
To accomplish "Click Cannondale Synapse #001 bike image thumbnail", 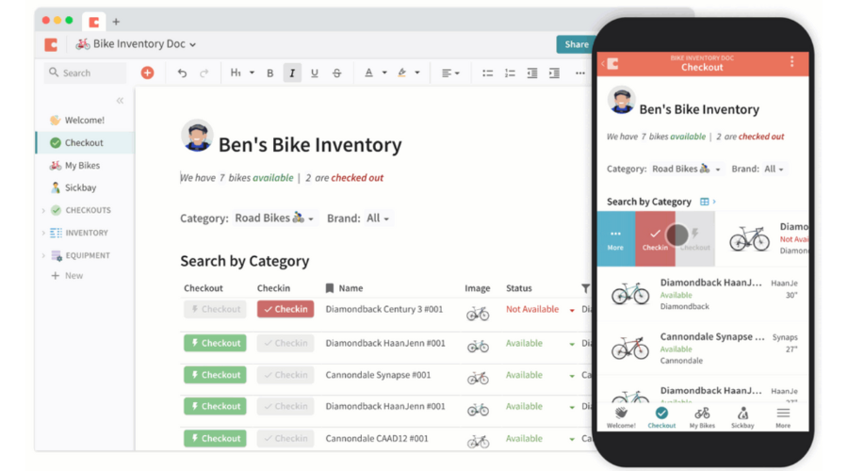I will pyautogui.click(x=478, y=377).
